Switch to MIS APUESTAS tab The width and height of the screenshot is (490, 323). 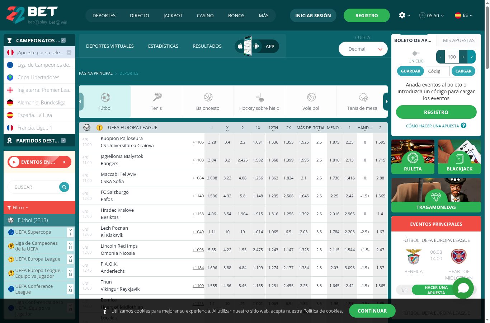459,40
